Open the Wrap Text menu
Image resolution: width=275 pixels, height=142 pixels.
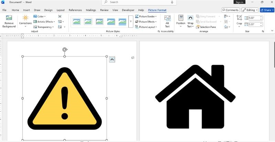tap(190, 22)
